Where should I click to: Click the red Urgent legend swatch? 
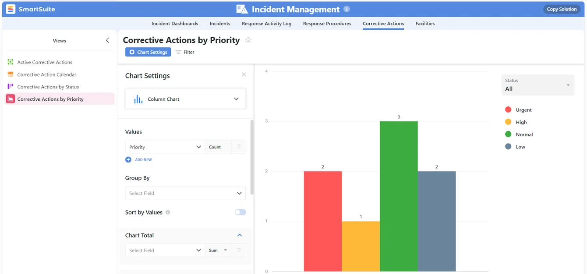coord(508,110)
